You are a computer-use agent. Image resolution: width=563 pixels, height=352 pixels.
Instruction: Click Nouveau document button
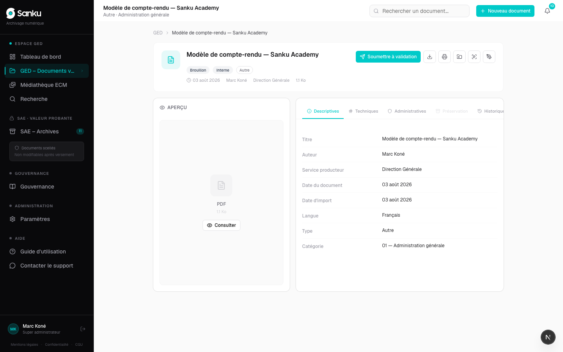(x=505, y=11)
